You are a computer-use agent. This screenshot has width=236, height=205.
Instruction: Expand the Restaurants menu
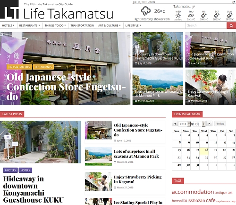tap(29, 26)
